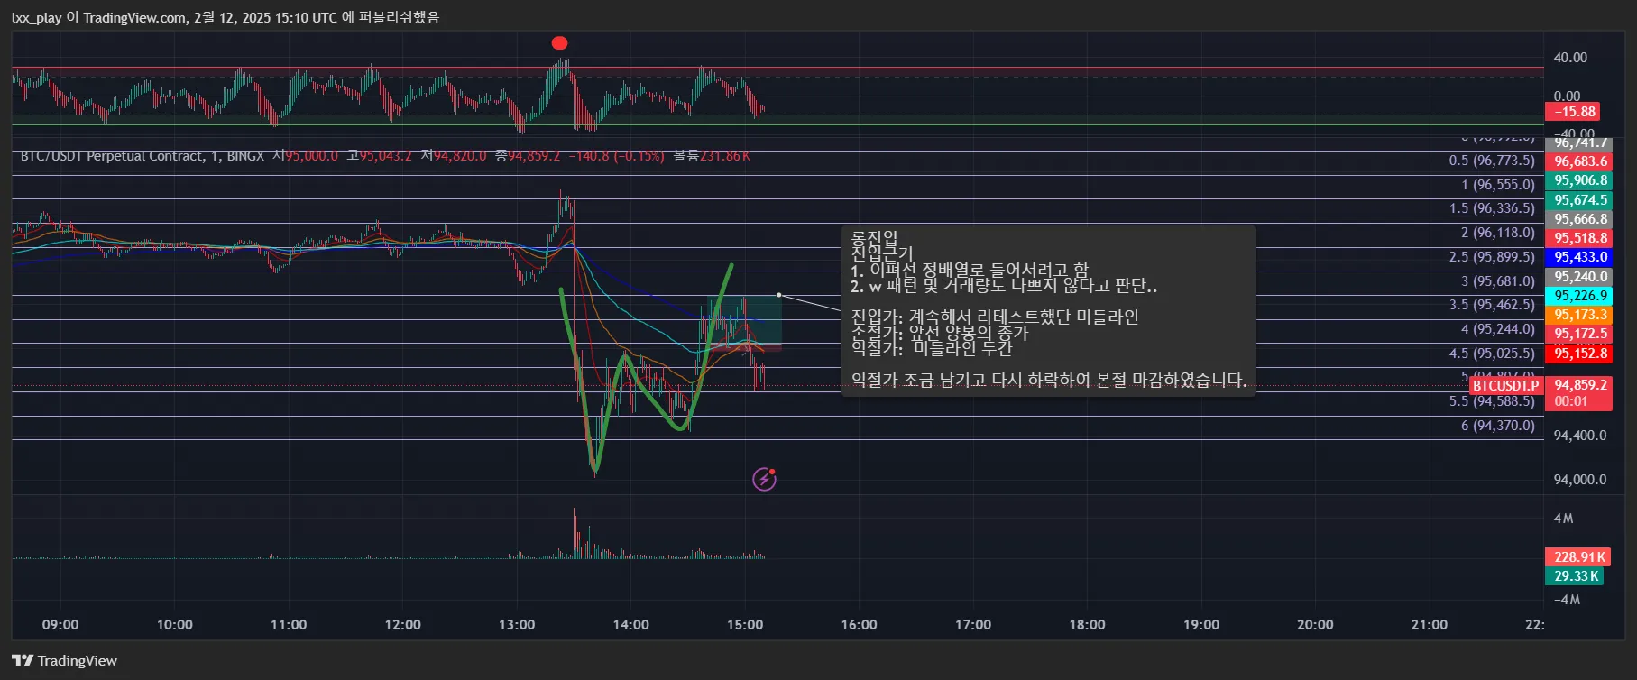Open the lightning bolt event marker

point(765,479)
